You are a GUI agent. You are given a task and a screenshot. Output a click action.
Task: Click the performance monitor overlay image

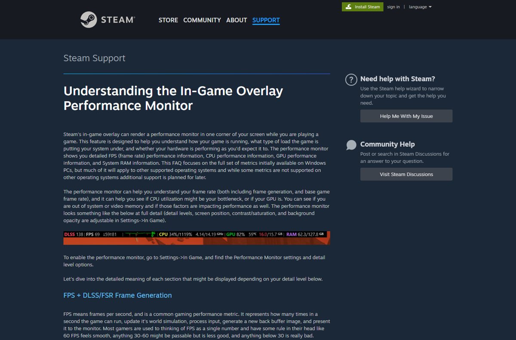[197, 238]
